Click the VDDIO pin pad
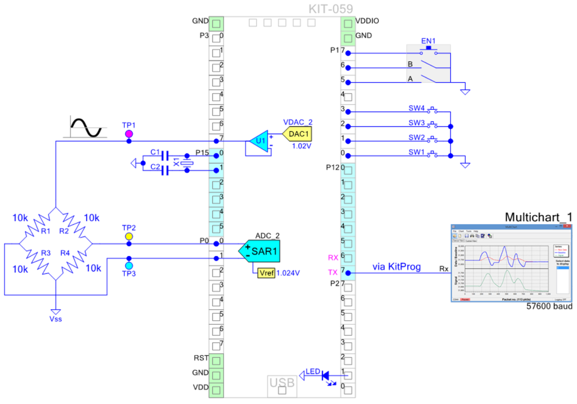This screenshot has height=404, width=577. pyautogui.click(x=348, y=24)
